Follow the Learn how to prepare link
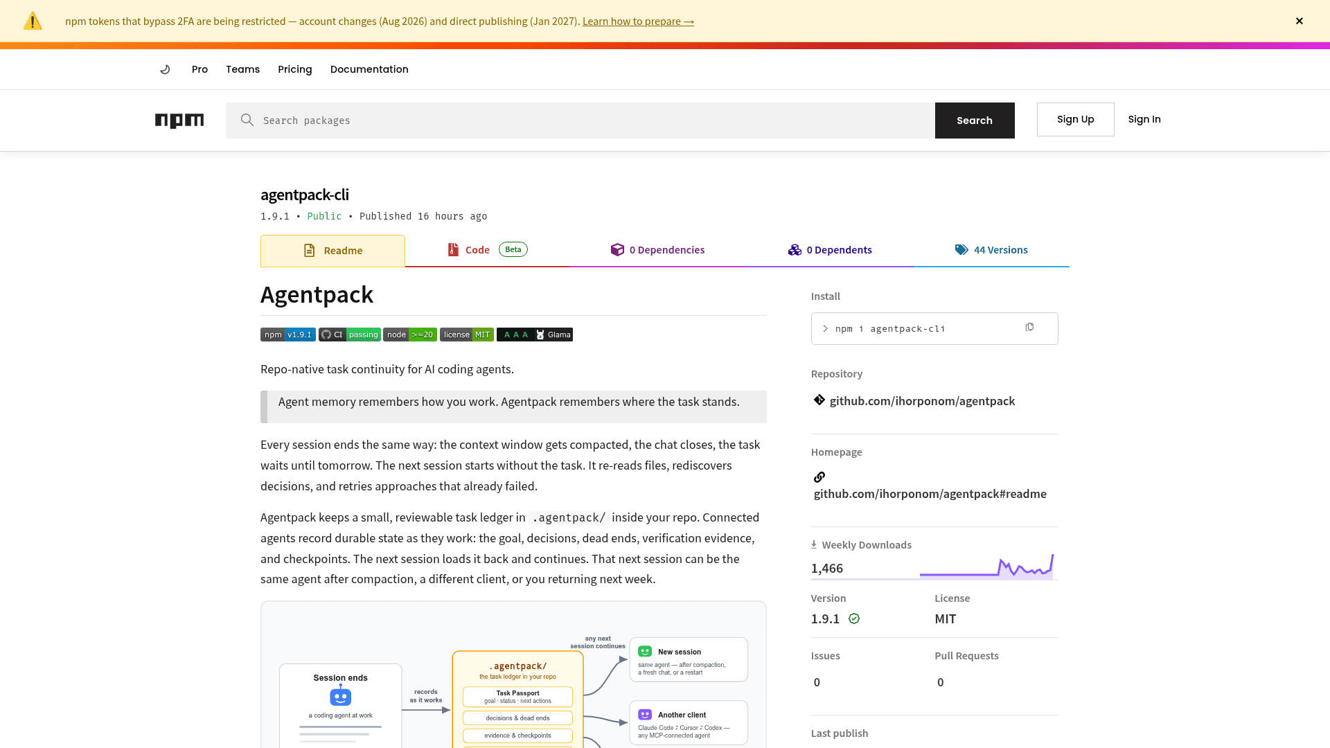This screenshot has height=748, width=1330. [638, 21]
